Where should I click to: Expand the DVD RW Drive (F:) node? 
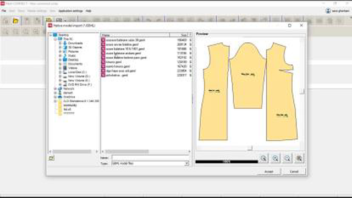[x=60, y=85]
